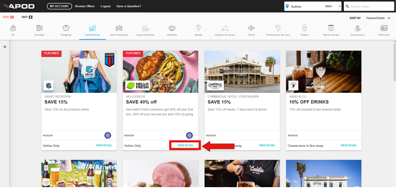Click the Hains & Co logo badge
The width and height of the screenshot is (396, 191).
pos(293,86)
